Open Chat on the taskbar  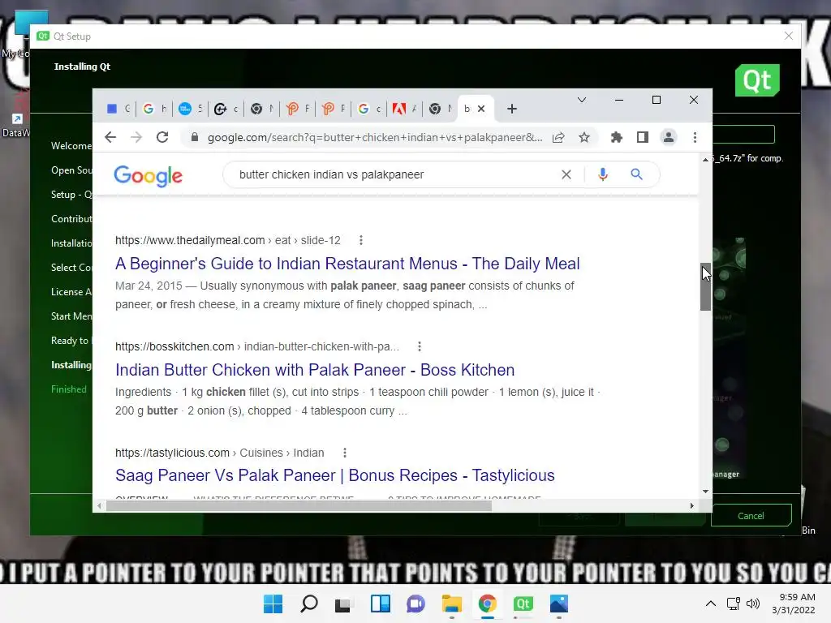pos(415,604)
